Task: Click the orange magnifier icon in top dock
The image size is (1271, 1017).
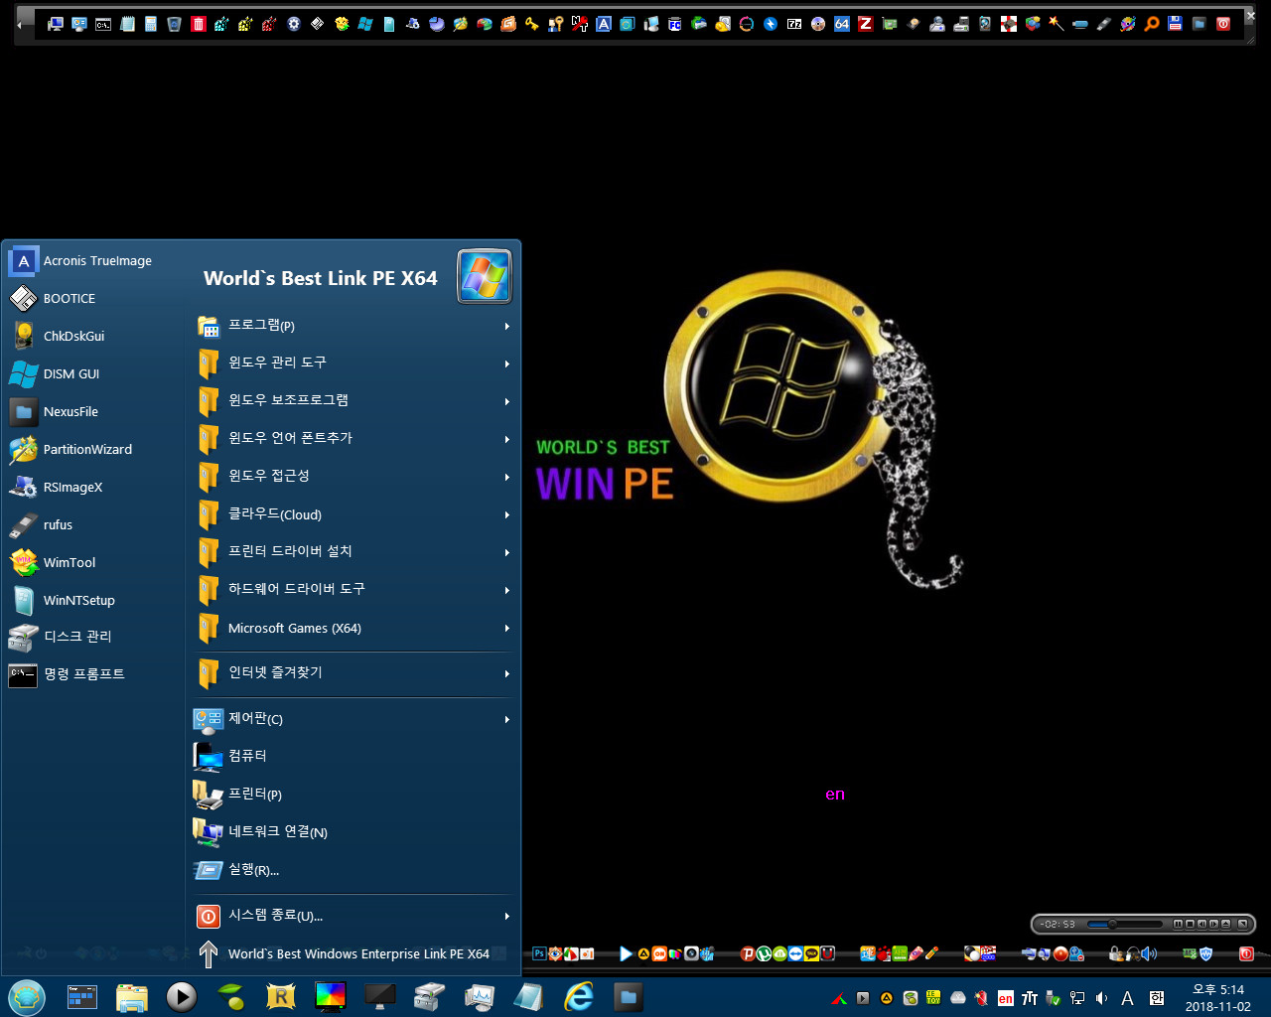Action: [x=1152, y=24]
